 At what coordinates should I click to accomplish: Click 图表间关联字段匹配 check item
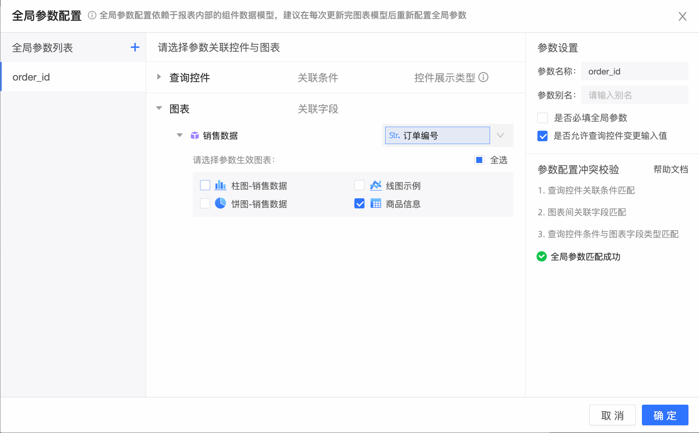tap(582, 212)
